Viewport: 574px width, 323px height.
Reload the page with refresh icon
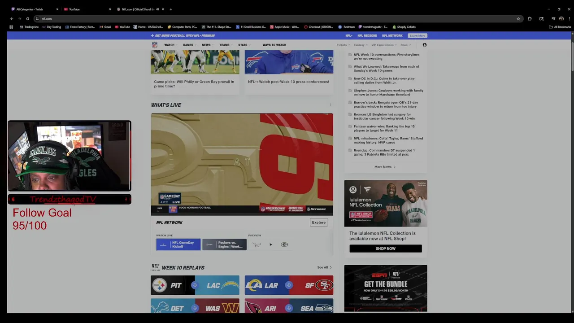click(x=27, y=19)
